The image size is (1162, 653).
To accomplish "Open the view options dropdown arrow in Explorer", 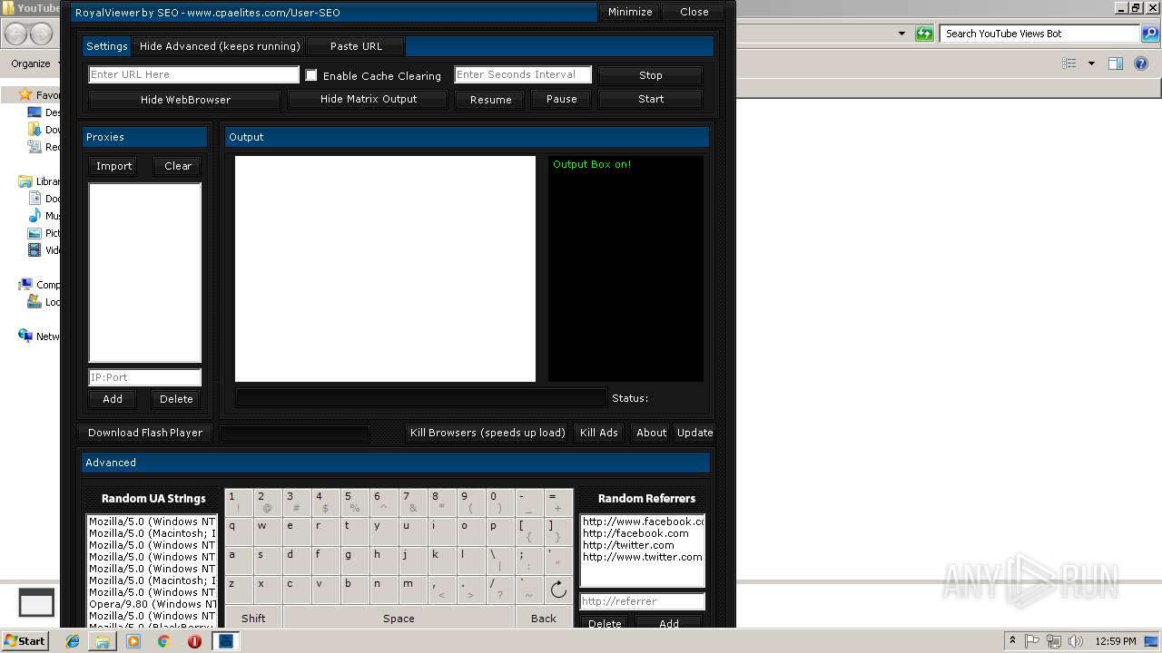I will pos(1091,63).
